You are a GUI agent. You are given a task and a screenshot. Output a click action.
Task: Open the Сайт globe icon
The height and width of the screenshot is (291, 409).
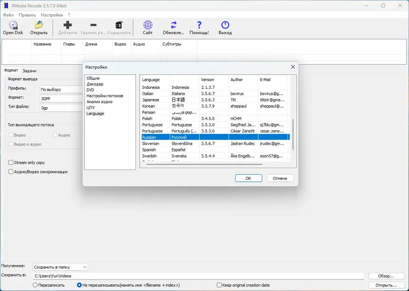148,25
